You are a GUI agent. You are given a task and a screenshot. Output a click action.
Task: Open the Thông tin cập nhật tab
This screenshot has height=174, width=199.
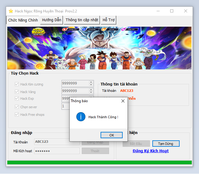pos(82,20)
